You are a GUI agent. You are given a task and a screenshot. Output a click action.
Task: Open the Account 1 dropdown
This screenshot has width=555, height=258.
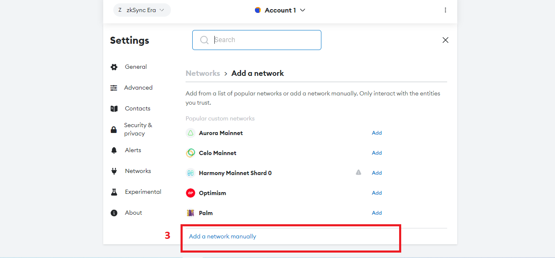(280, 10)
